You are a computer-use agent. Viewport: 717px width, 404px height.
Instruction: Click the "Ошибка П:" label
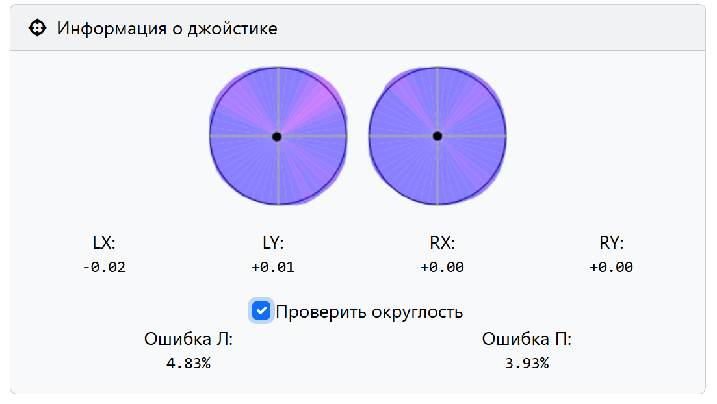tap(527, 339)
